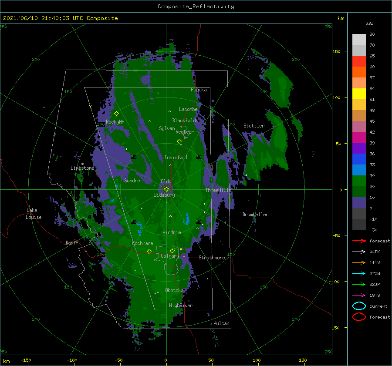The width and height of the screenshot is (392, 366).
Task: Click the Composite_Reflectivity title text
Action: tap(196, 7)
